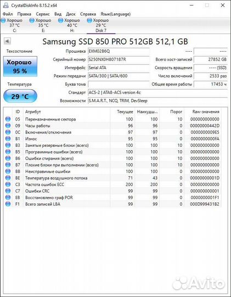
Task: Click the Атрибут column header
Action: click(x=66, y=112)
